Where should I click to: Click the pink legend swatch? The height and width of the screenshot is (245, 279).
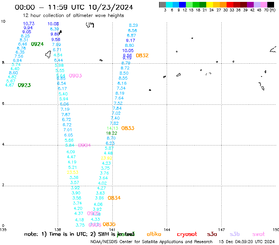pos(264,5)
